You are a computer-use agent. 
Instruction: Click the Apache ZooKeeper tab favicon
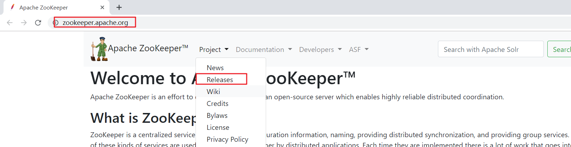[12, 7]
